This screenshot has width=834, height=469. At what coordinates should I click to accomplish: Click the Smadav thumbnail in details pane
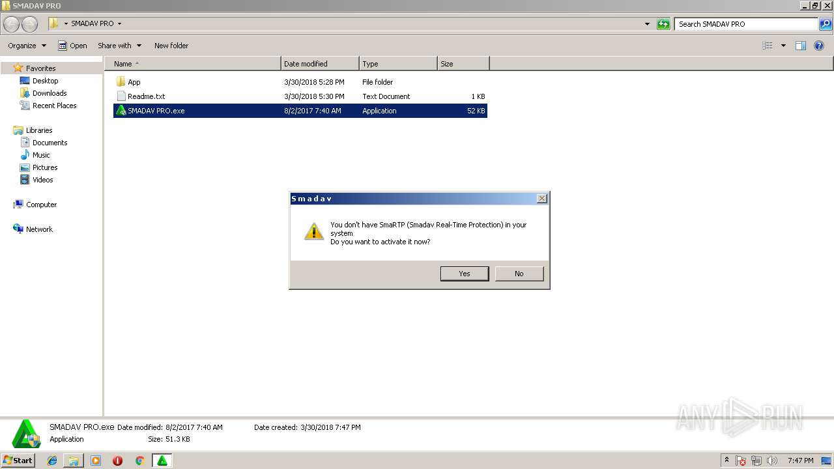pos(27,434)
